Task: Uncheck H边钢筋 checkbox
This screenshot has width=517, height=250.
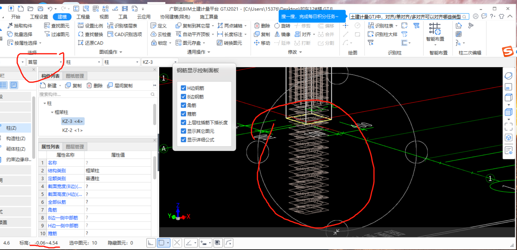Action: (183, 88)
